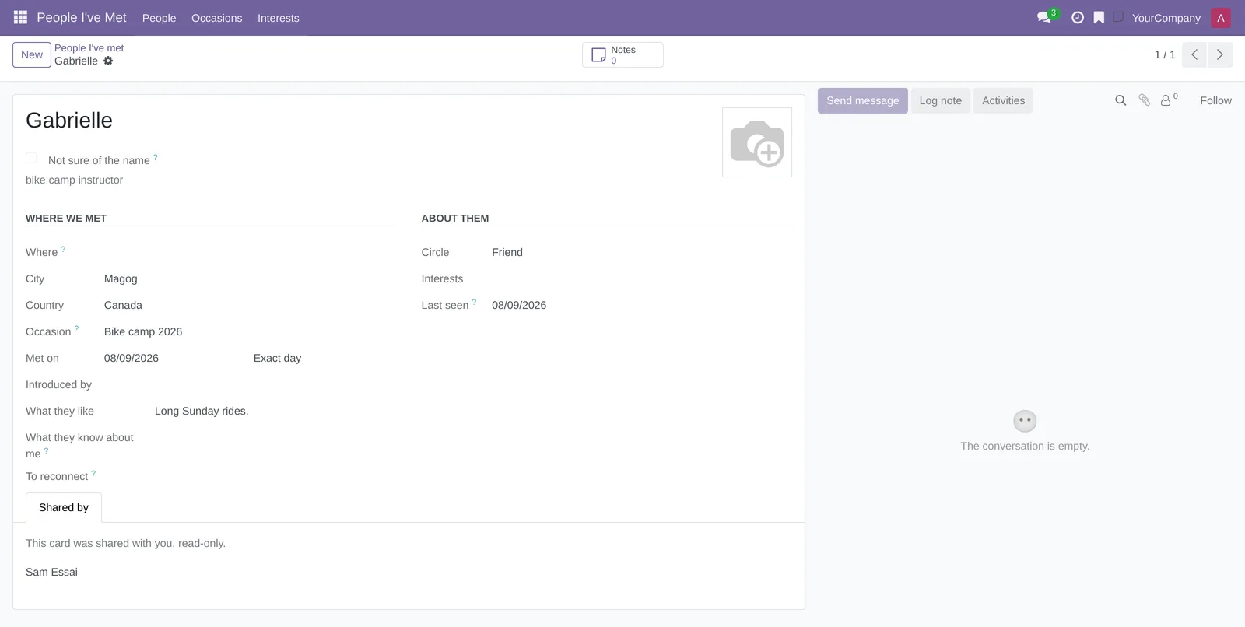
Task: Go to next record arrow
Action: pyautogui.click(x=1219, y=54)
